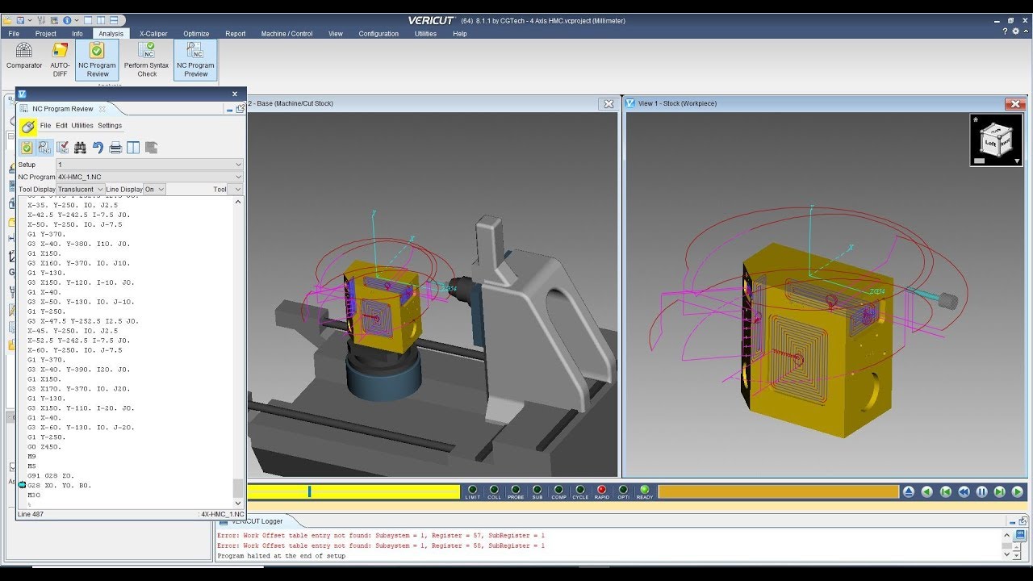
Task: Pause the simulation
Action: point(981,491)
